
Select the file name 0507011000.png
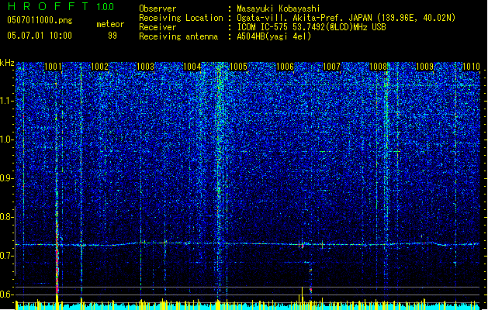[40, 21]
